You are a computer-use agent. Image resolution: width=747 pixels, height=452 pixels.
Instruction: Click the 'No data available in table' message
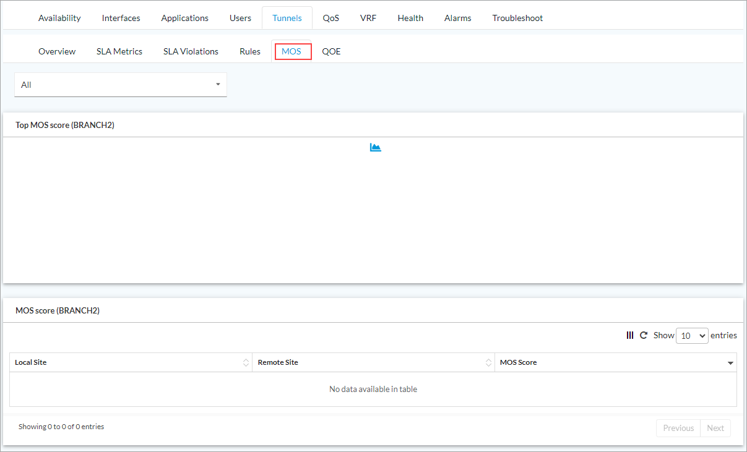coord(373,389)
